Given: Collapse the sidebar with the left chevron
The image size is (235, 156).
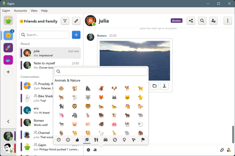Looking at the screenshot, I should pyautogui.click(x=8, y=121).
